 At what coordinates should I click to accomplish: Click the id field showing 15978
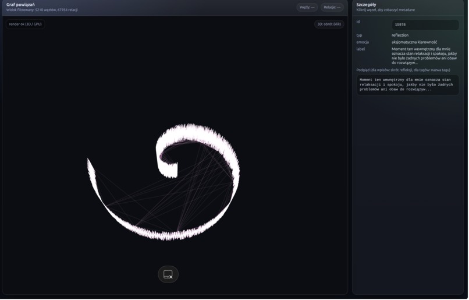point(425,25)
